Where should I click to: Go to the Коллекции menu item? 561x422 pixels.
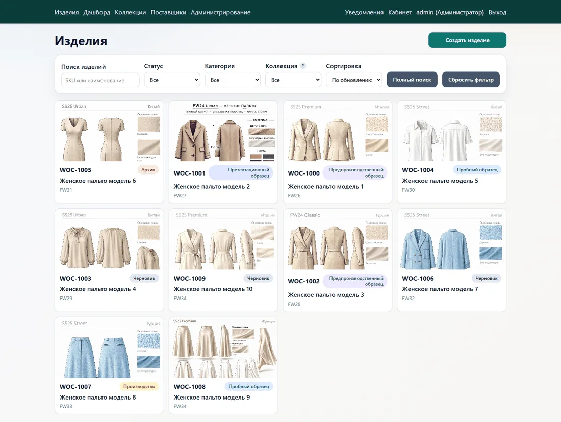coord(130,12)
